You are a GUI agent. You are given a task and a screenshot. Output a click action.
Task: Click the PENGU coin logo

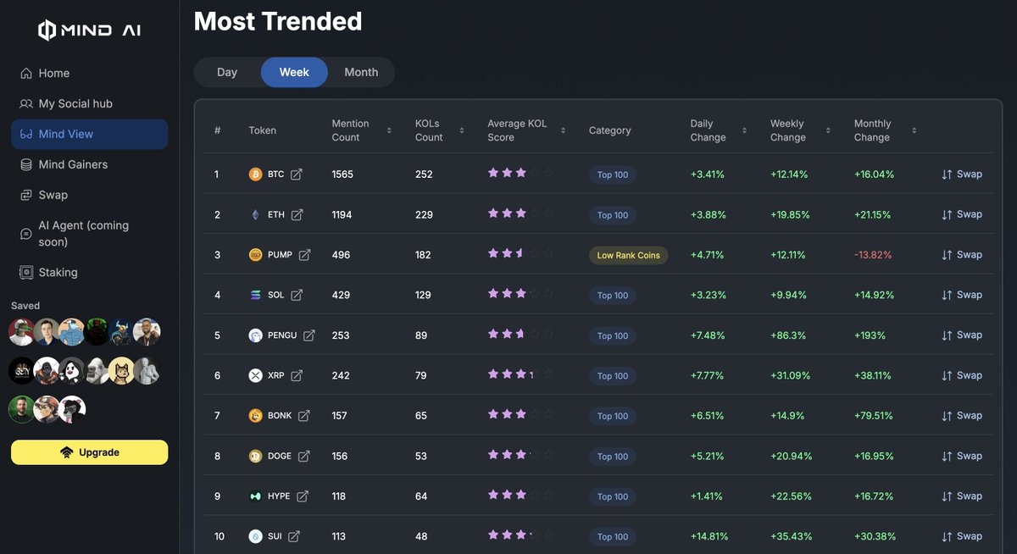pos(255,335)
